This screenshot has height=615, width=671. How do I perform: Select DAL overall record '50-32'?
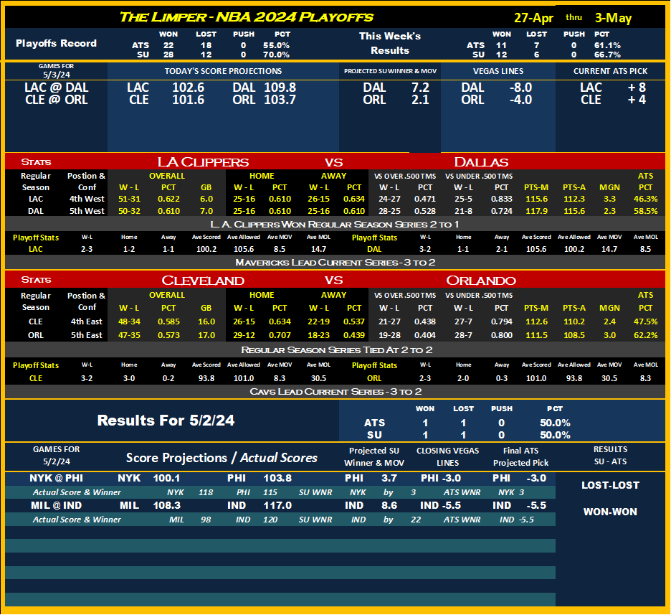(129, 211)
